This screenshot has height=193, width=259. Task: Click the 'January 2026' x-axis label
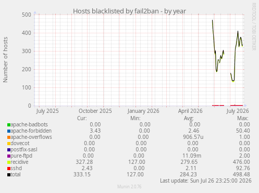(143, 111)
